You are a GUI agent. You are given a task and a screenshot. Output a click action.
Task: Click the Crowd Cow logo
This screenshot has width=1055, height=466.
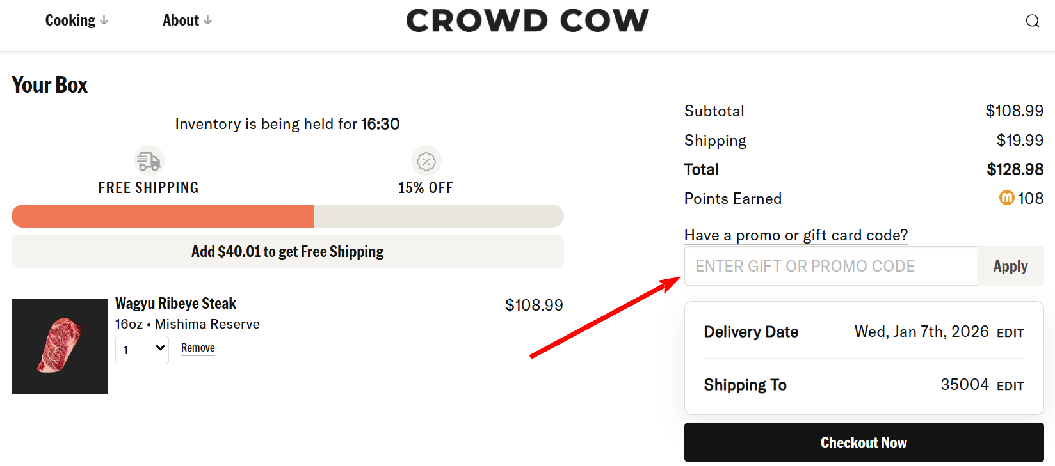pyautogui.click(x=527, y=21)
